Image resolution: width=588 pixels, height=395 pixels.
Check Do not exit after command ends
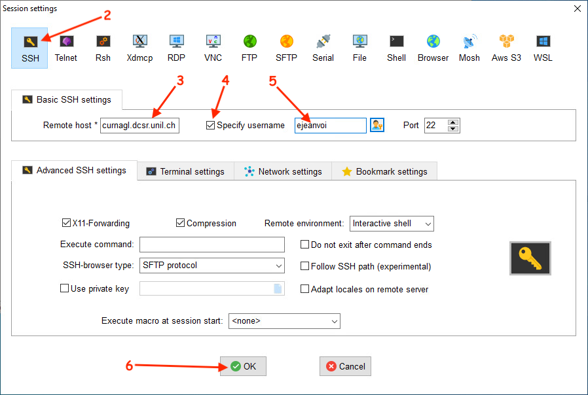click(305, 245)
